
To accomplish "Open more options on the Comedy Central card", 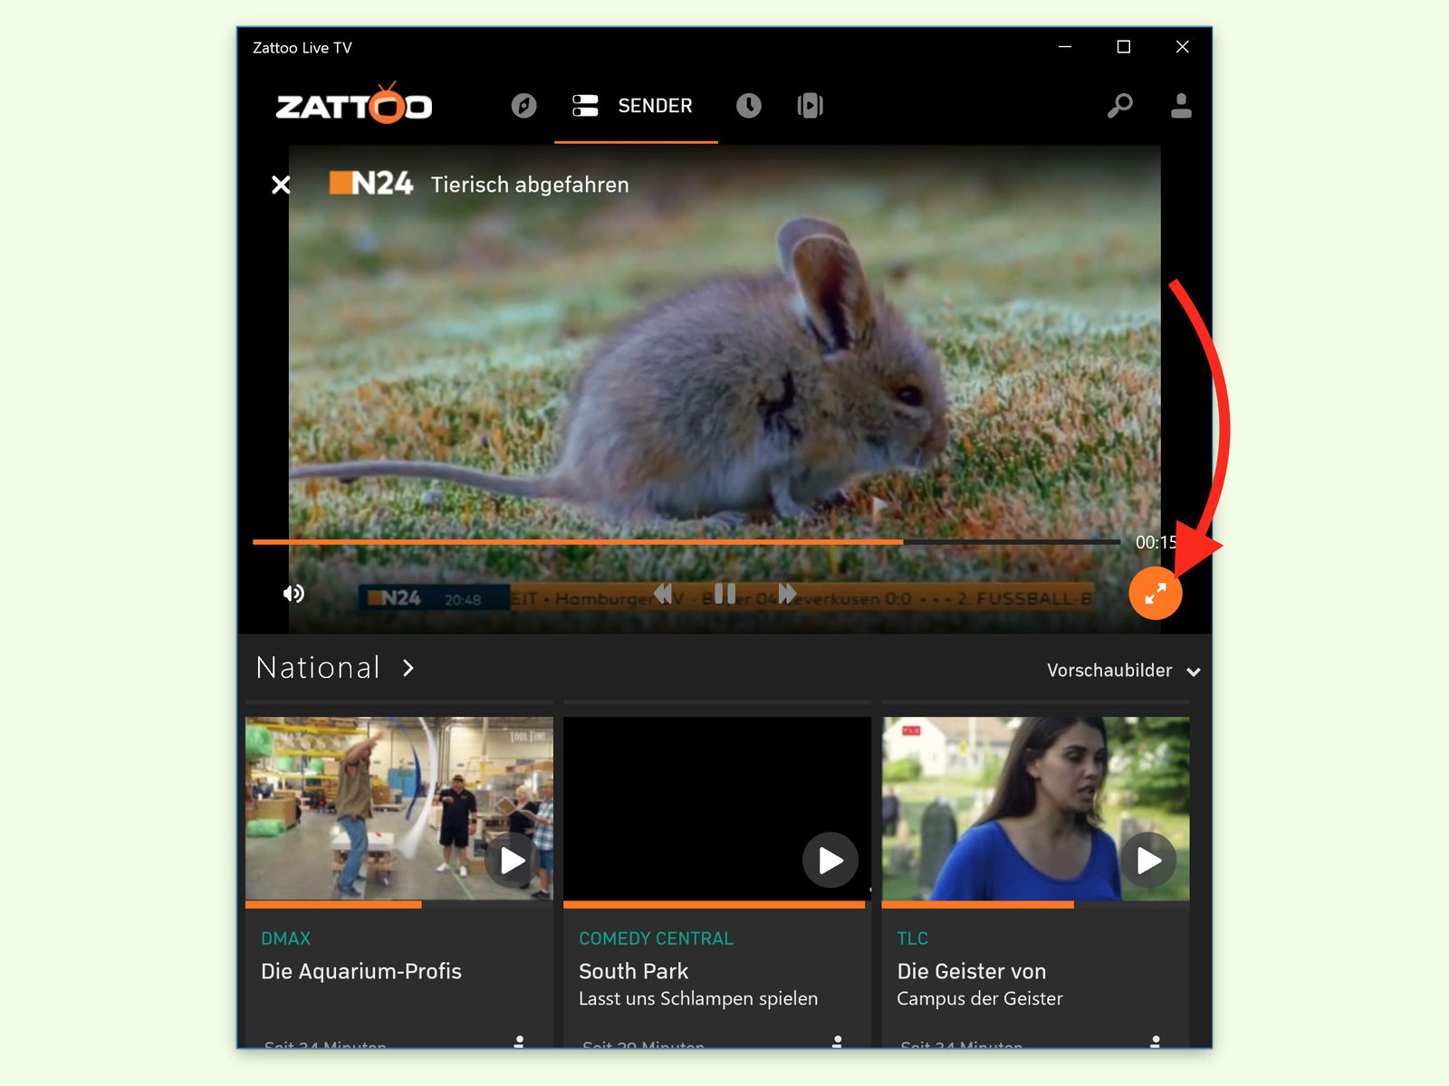I will pyautogui.click(x=837, y=1042).
